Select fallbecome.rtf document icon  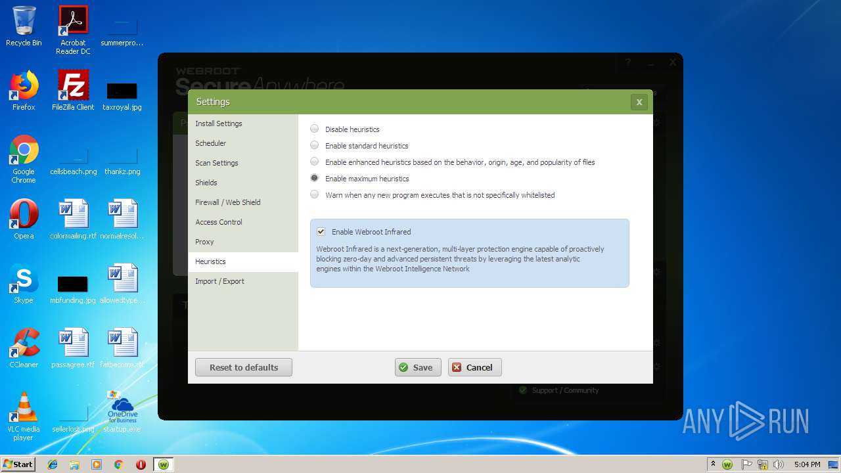(x=122, y=348)
